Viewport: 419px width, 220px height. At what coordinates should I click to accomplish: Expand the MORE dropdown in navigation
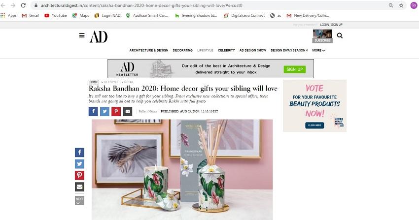(x=318, y=50)
